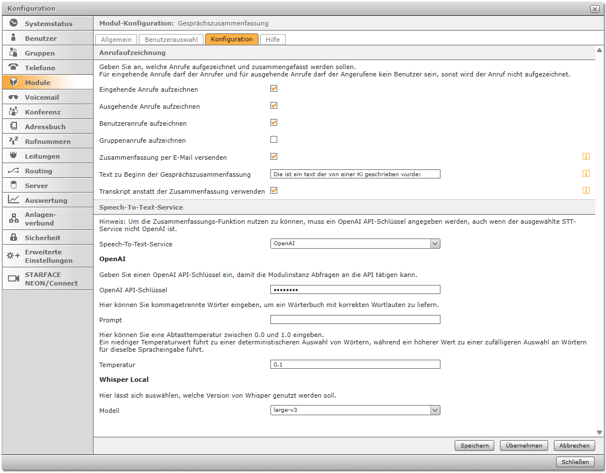
Task: Click the Adressbuch icon in sidebar
Action: point(14,126)
